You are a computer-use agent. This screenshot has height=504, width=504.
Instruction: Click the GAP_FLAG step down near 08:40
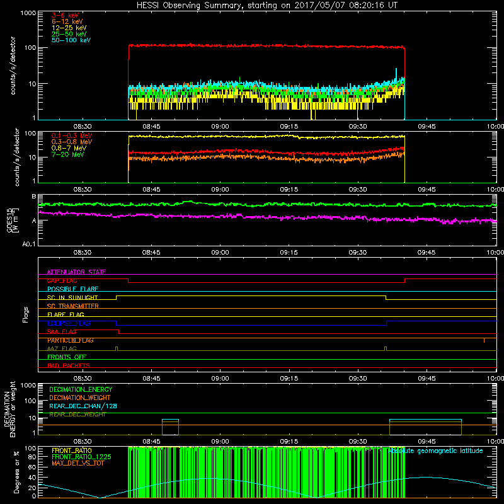pyautogui.click(x=129, y=280)
